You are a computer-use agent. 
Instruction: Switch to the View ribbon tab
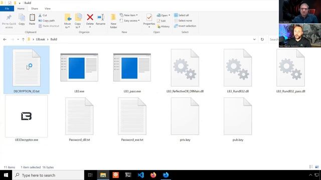coord(48,8)
